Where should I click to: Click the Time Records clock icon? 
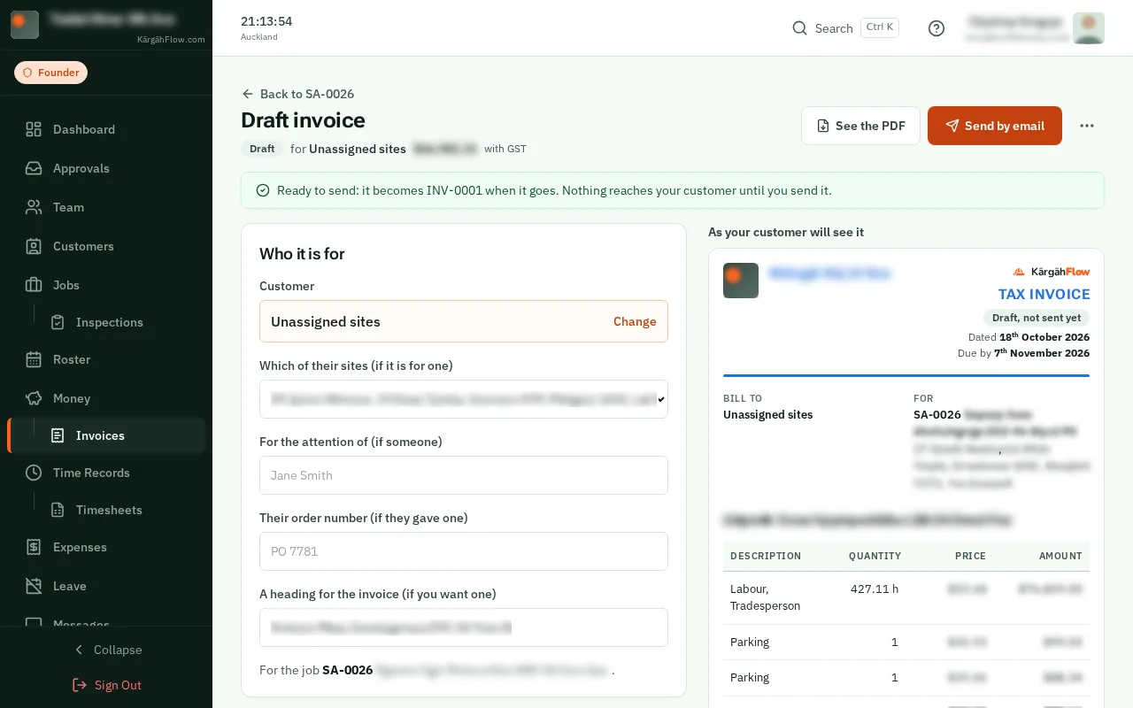(34, 473)
